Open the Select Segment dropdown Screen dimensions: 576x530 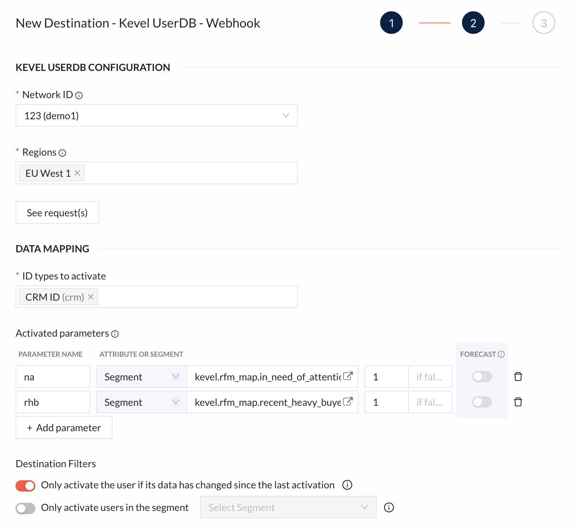pyautogui.click(x=288, y=507)
